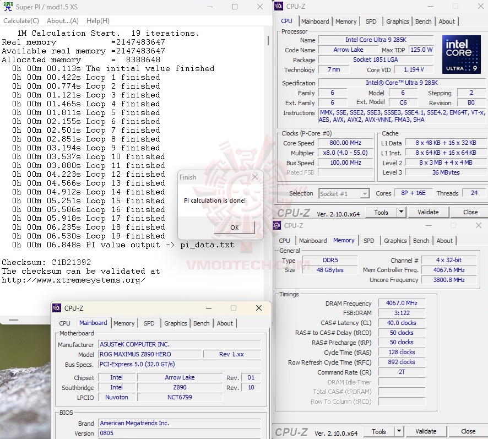The image size is (488, 439).
Task: Click the Mainboard CPU-Z window title icon
Action: click(57, 308)
